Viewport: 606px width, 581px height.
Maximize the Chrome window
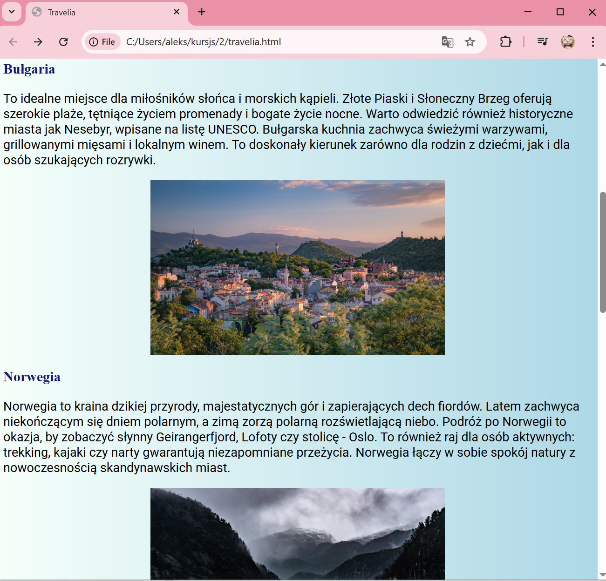point(560,12)
